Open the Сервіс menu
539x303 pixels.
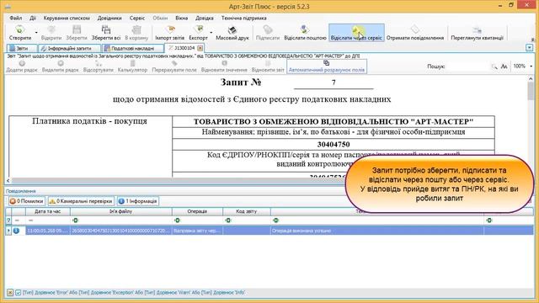point(136,18)
